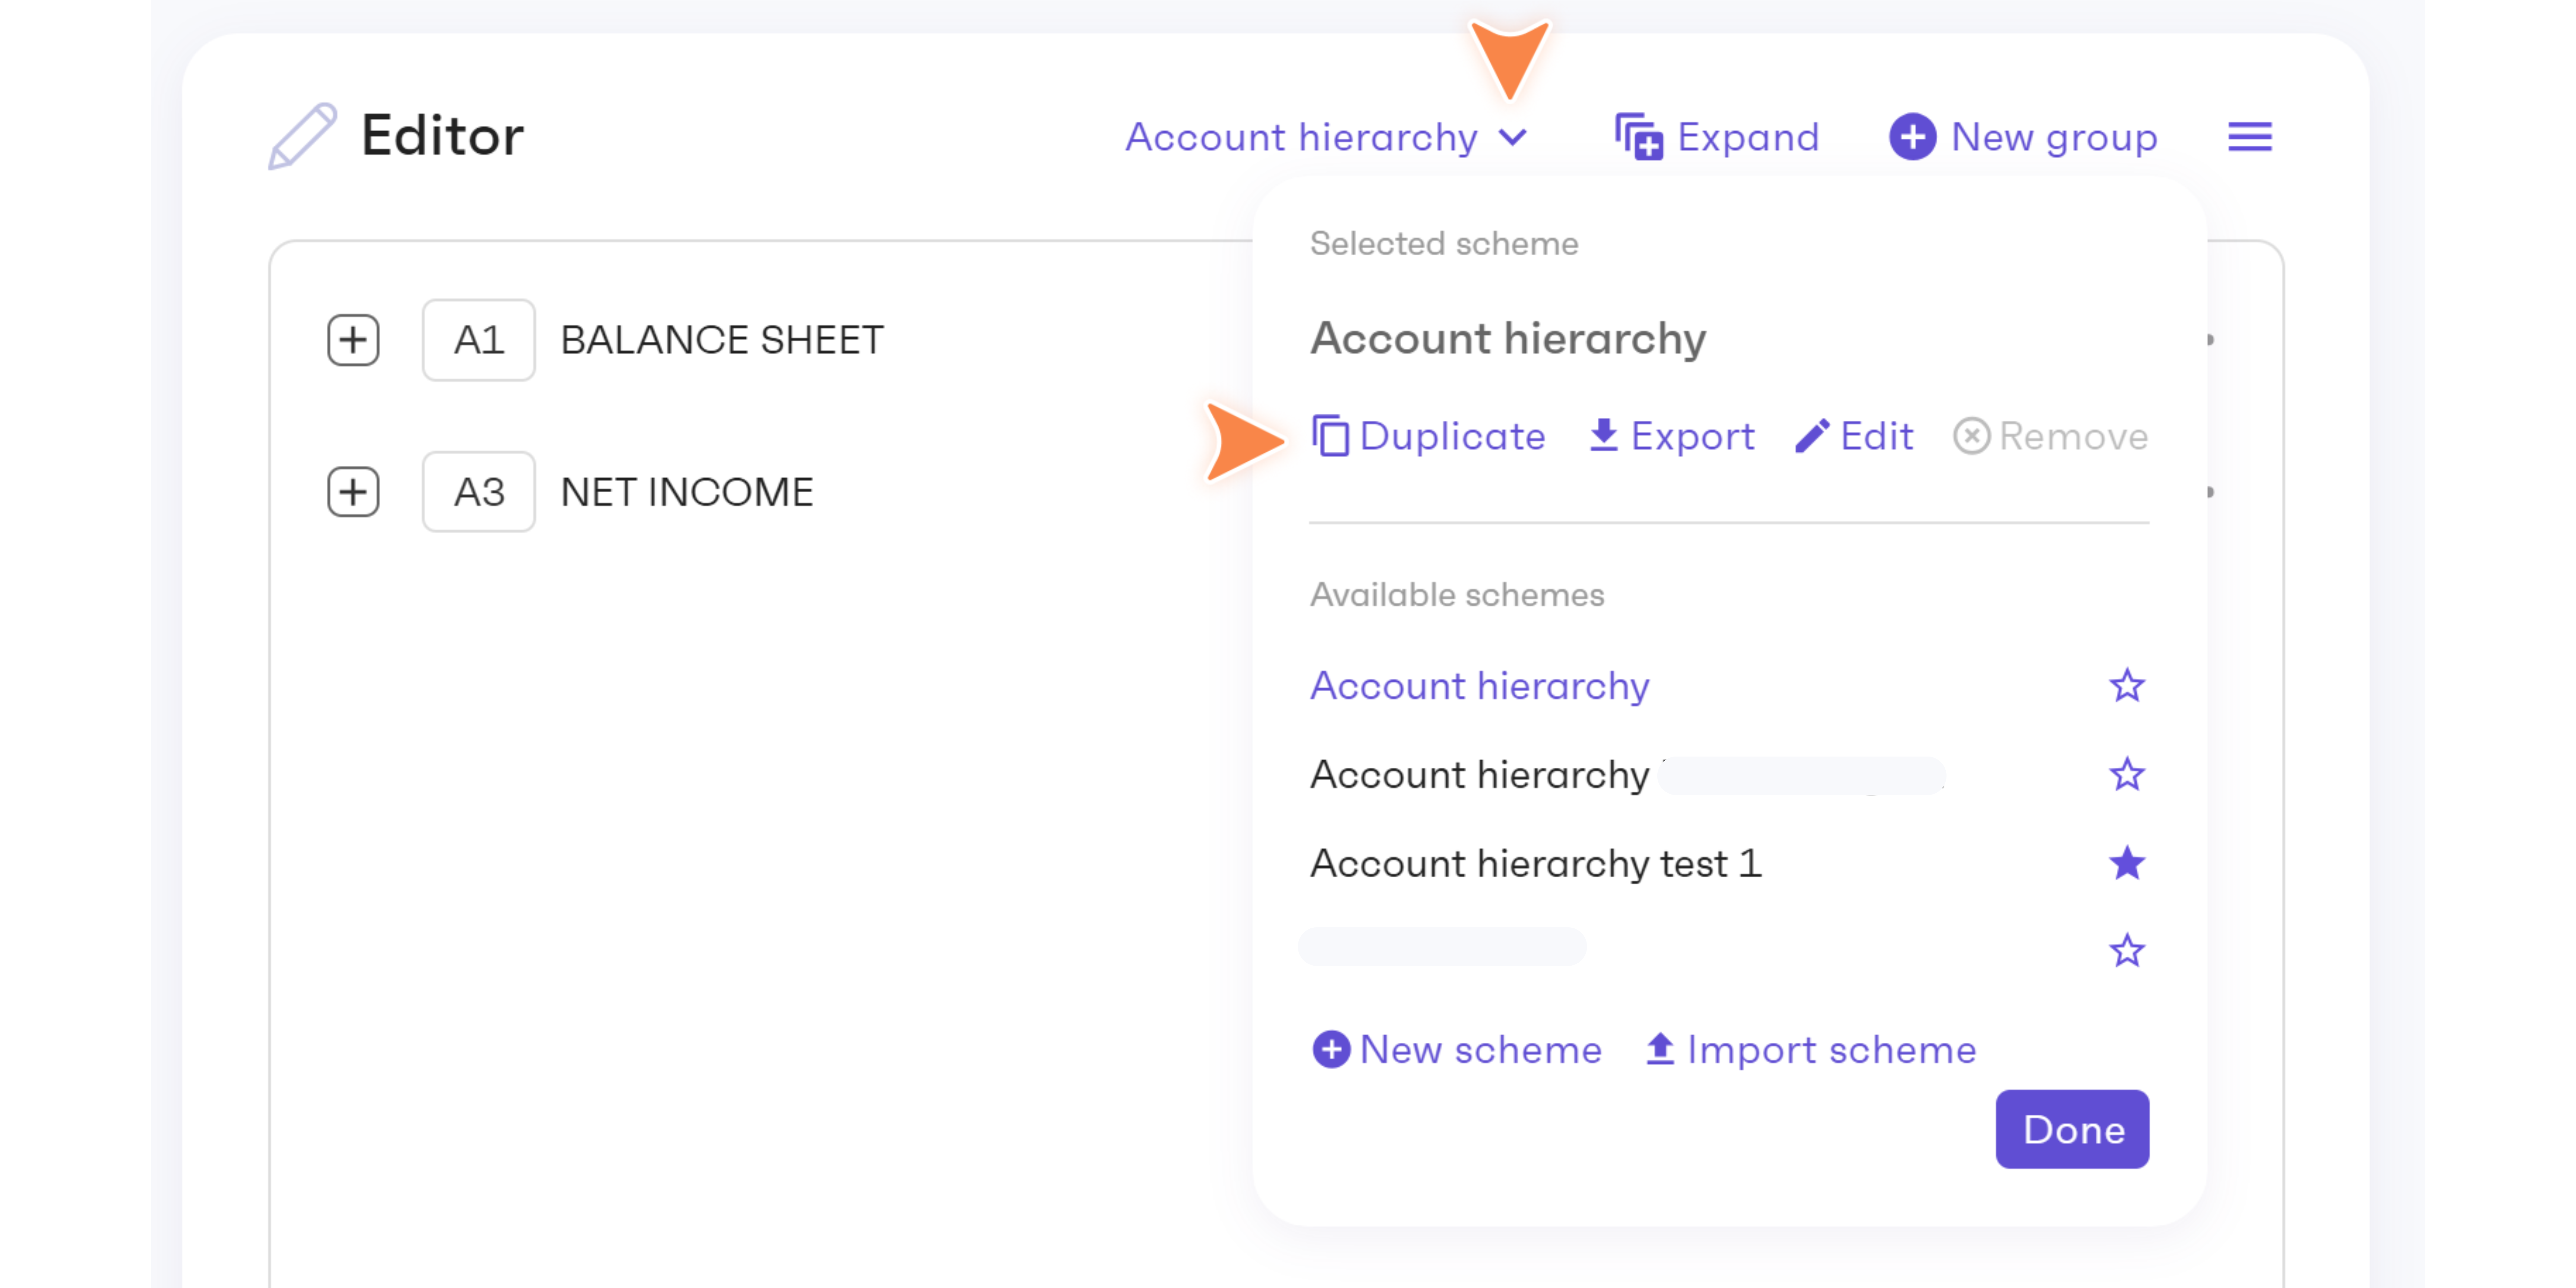
Task: Open the Account hierarchy scheme dropdown
Action: click(x=1326, y=137)
